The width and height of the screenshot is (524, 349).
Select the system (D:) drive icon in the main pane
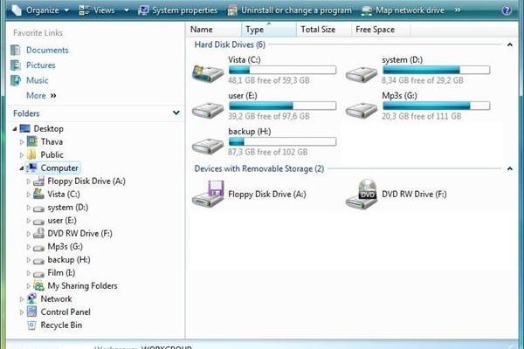362,74
